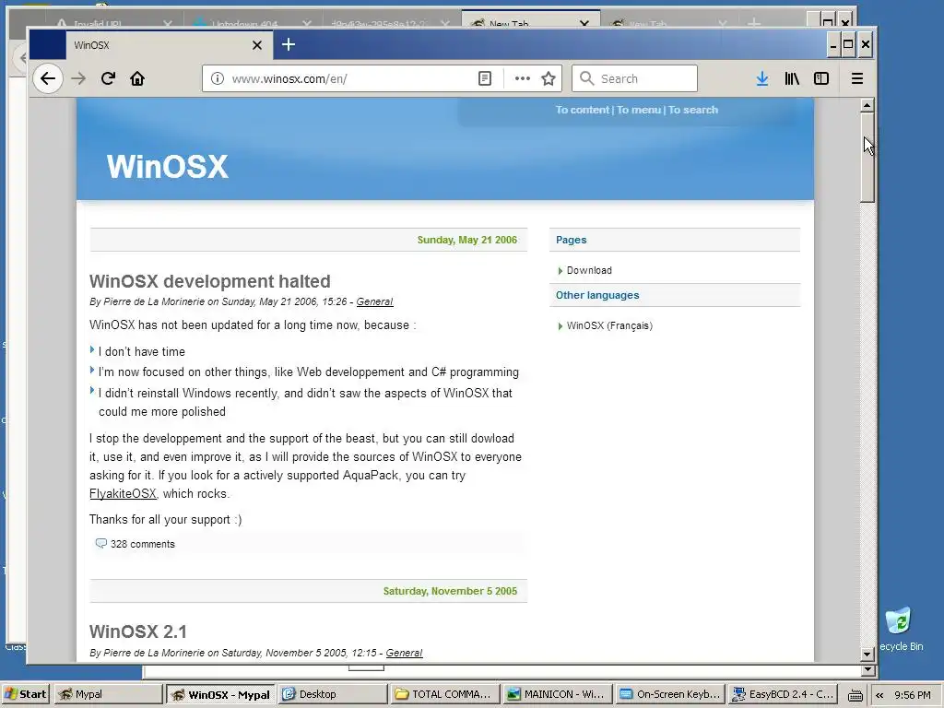Open General category of WinOSX 2.1 post

(404, 653)
